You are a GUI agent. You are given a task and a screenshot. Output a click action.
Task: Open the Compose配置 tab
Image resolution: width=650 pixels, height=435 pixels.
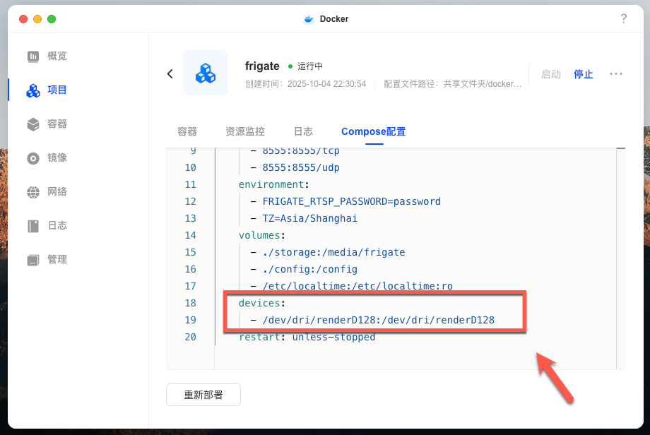373,131
